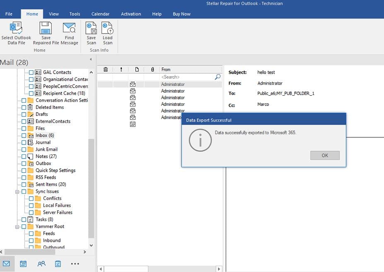
Task: Collapse the Mail navigation pane arrow
Action: [x=91, y=59]
